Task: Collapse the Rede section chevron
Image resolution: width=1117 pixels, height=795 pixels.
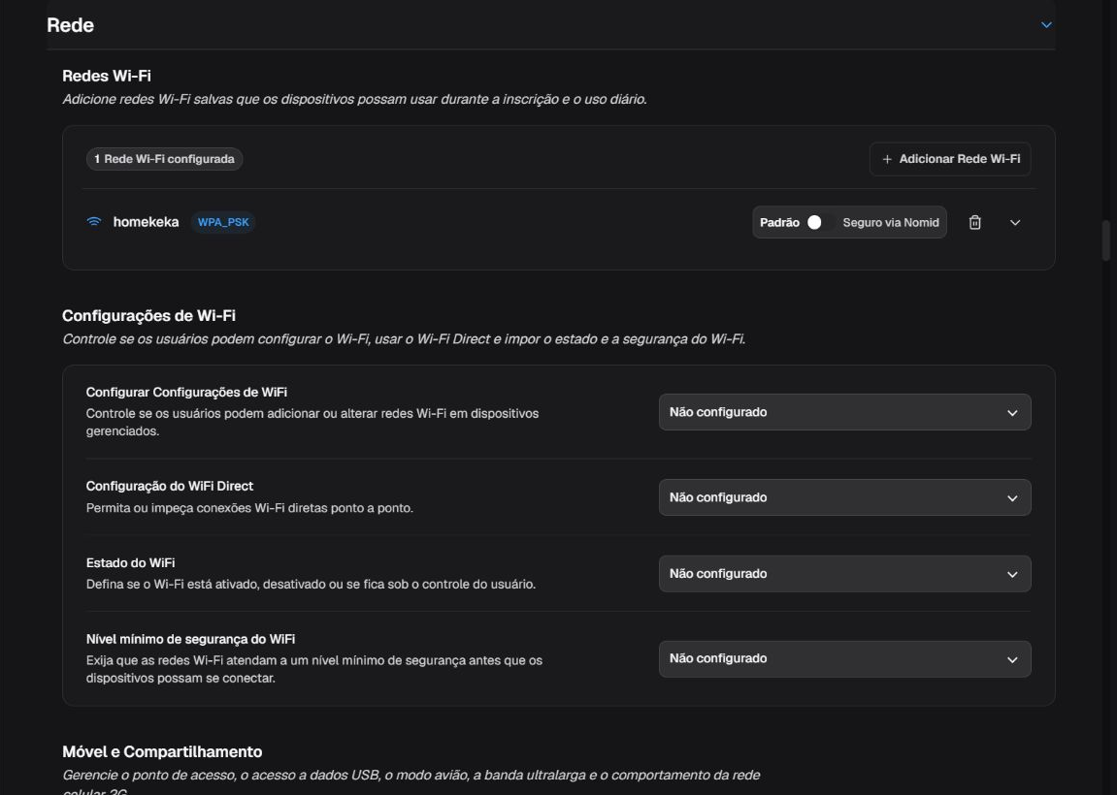Action: (1046, 25)
